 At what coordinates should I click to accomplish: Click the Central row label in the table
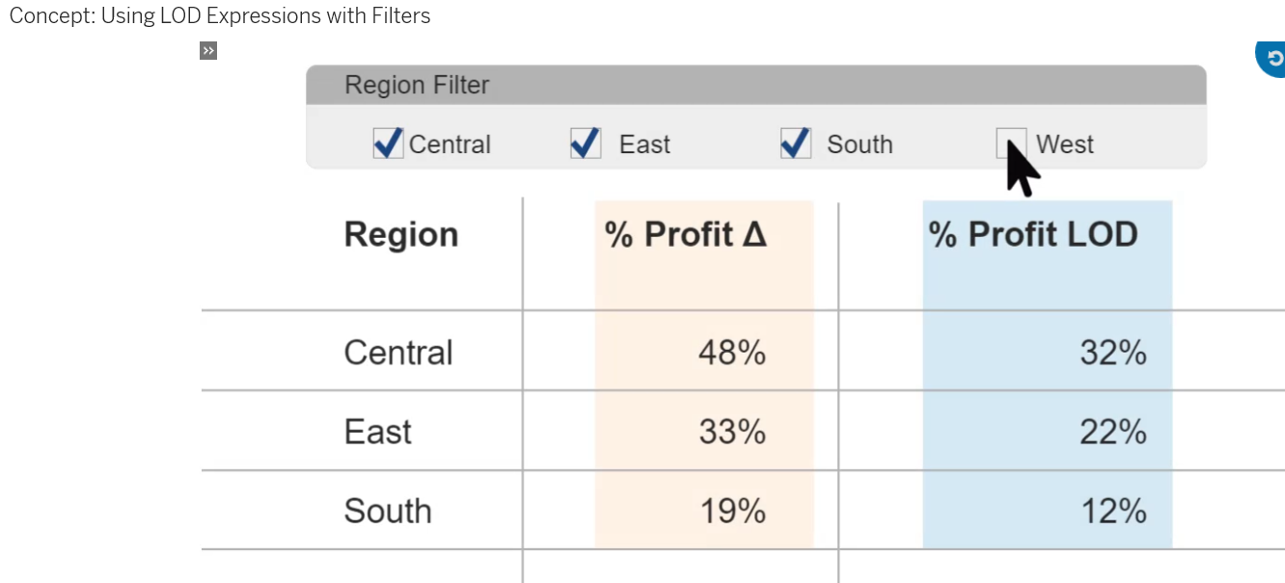coord(397,352)
